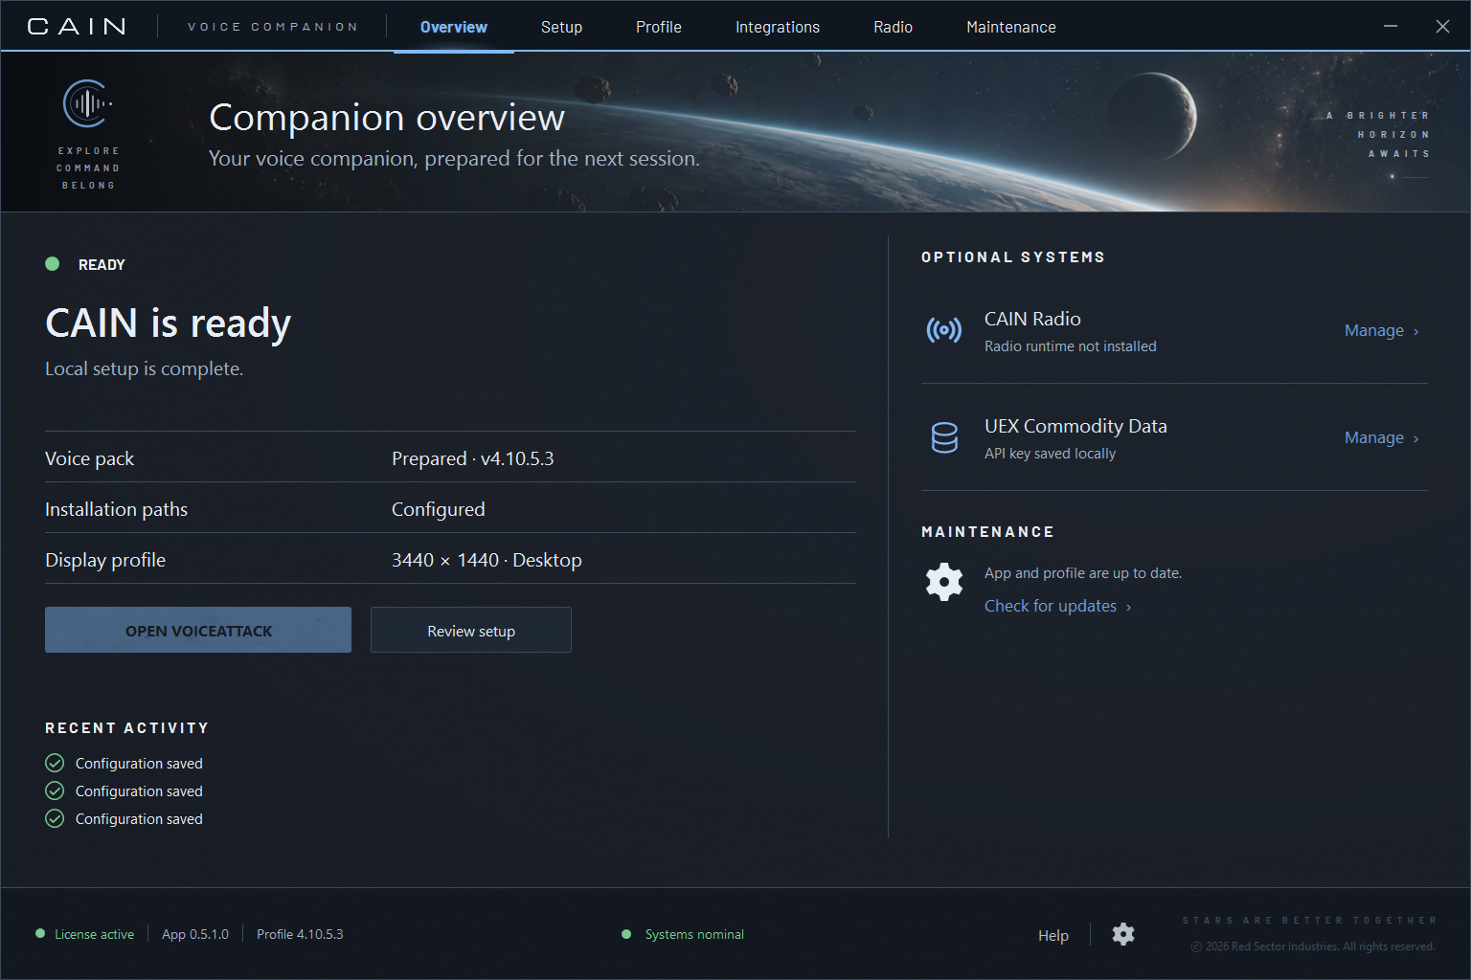The image size is (1471, 980).
Task: Open the Setup tab
Action: coord(561,27)
